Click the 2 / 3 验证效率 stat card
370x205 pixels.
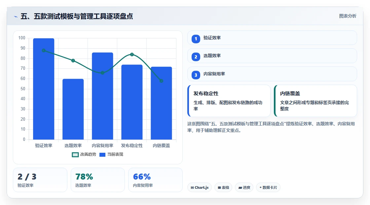coord(40,180)
